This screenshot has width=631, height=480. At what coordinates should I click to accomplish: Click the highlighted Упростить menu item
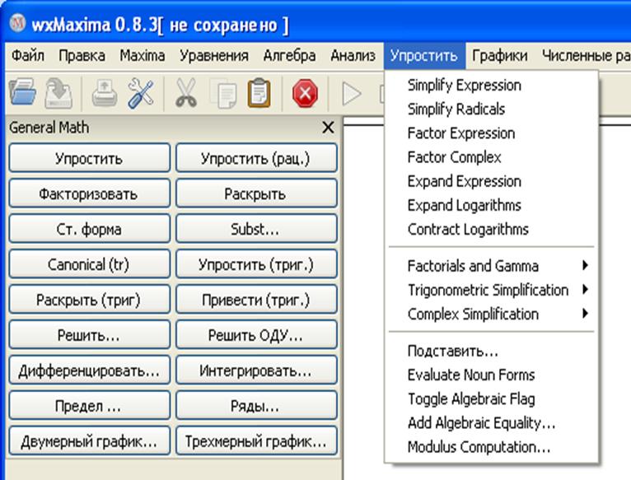[x=424, y=56]
